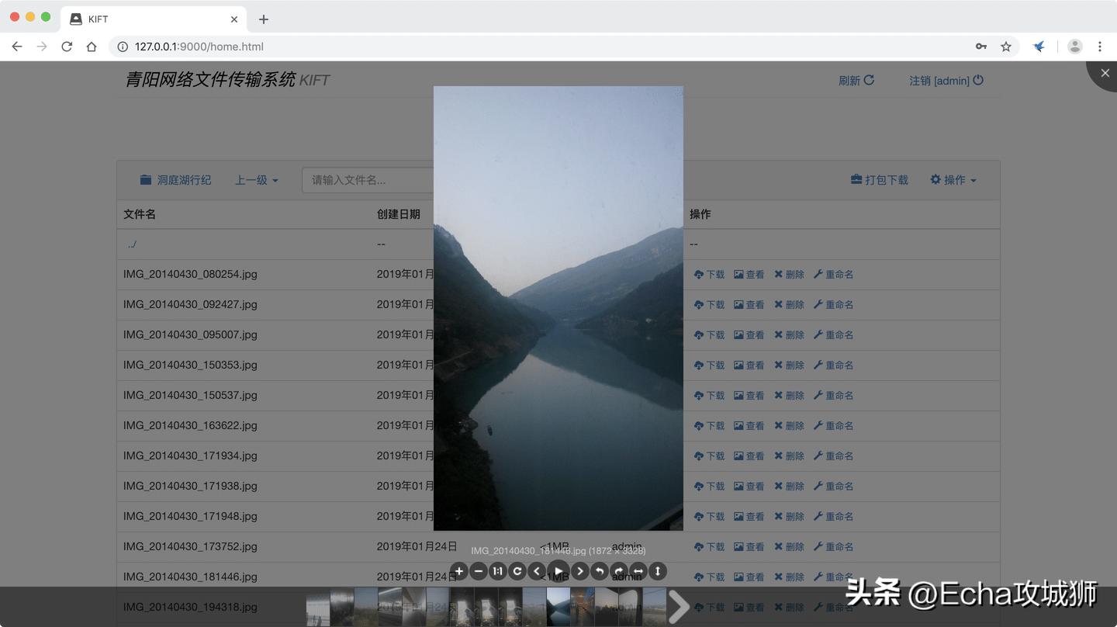Open the 上一级 navigation dropdown
This screenshot has width=1117, height=627.
(256, 179)
